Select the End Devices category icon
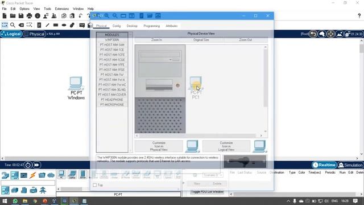The image size is (364, 205). (14, 175)
